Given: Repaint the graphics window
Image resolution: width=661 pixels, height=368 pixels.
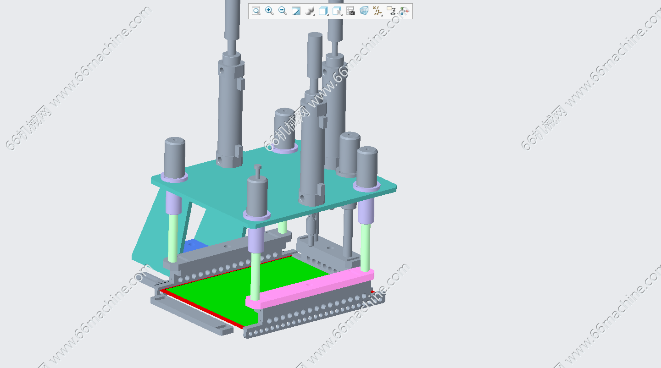Looking at the screenshot, I should [x=296, y=11].
